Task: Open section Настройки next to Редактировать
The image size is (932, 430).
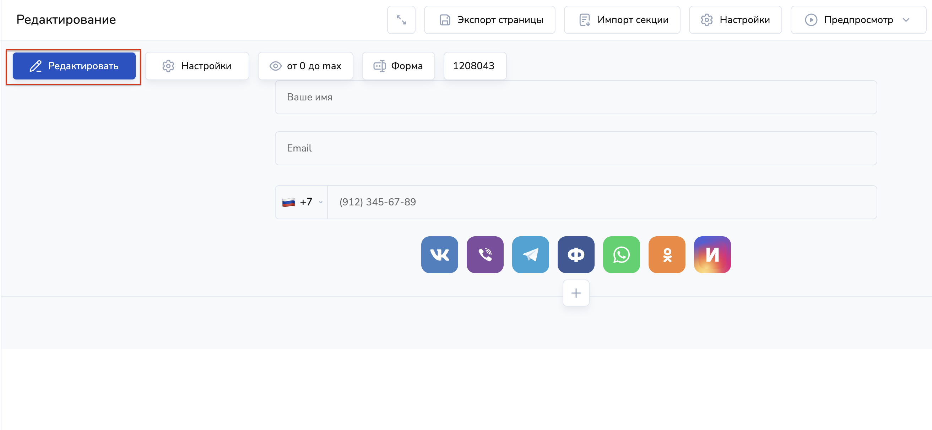Action: (197, 66)
